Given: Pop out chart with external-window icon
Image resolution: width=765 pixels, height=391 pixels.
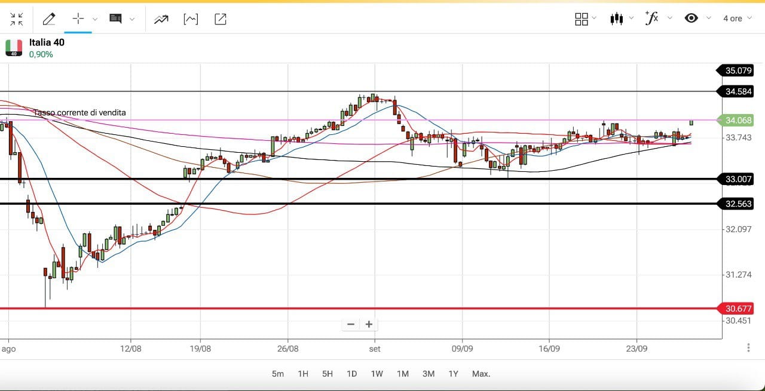Looking at the screenshot, I should pyautogui.click(x=220, y=19).
